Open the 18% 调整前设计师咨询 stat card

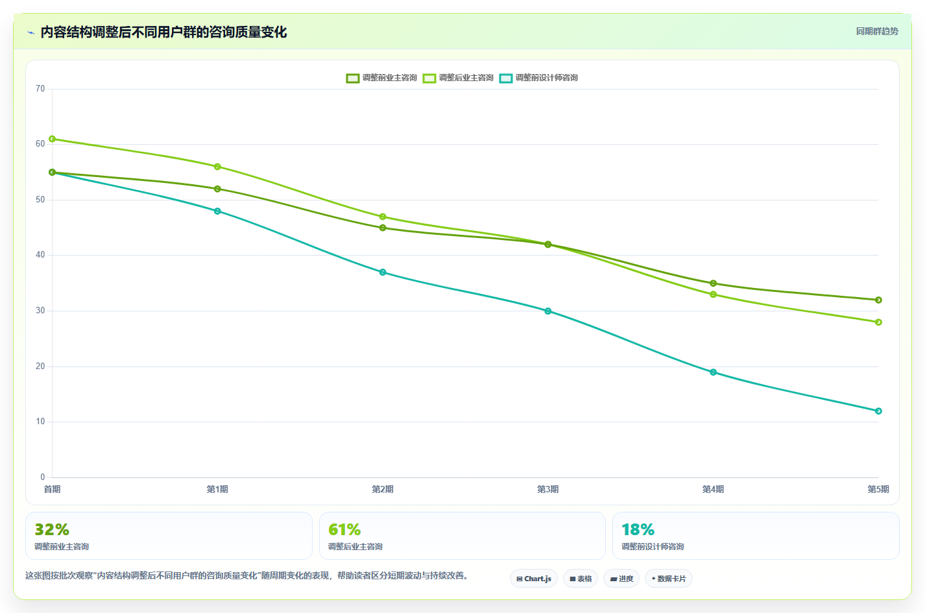point(756,536)
